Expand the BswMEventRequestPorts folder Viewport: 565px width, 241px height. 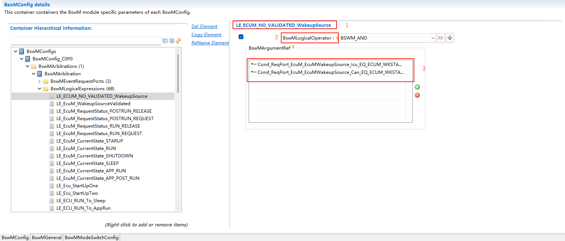click(39, 81)
